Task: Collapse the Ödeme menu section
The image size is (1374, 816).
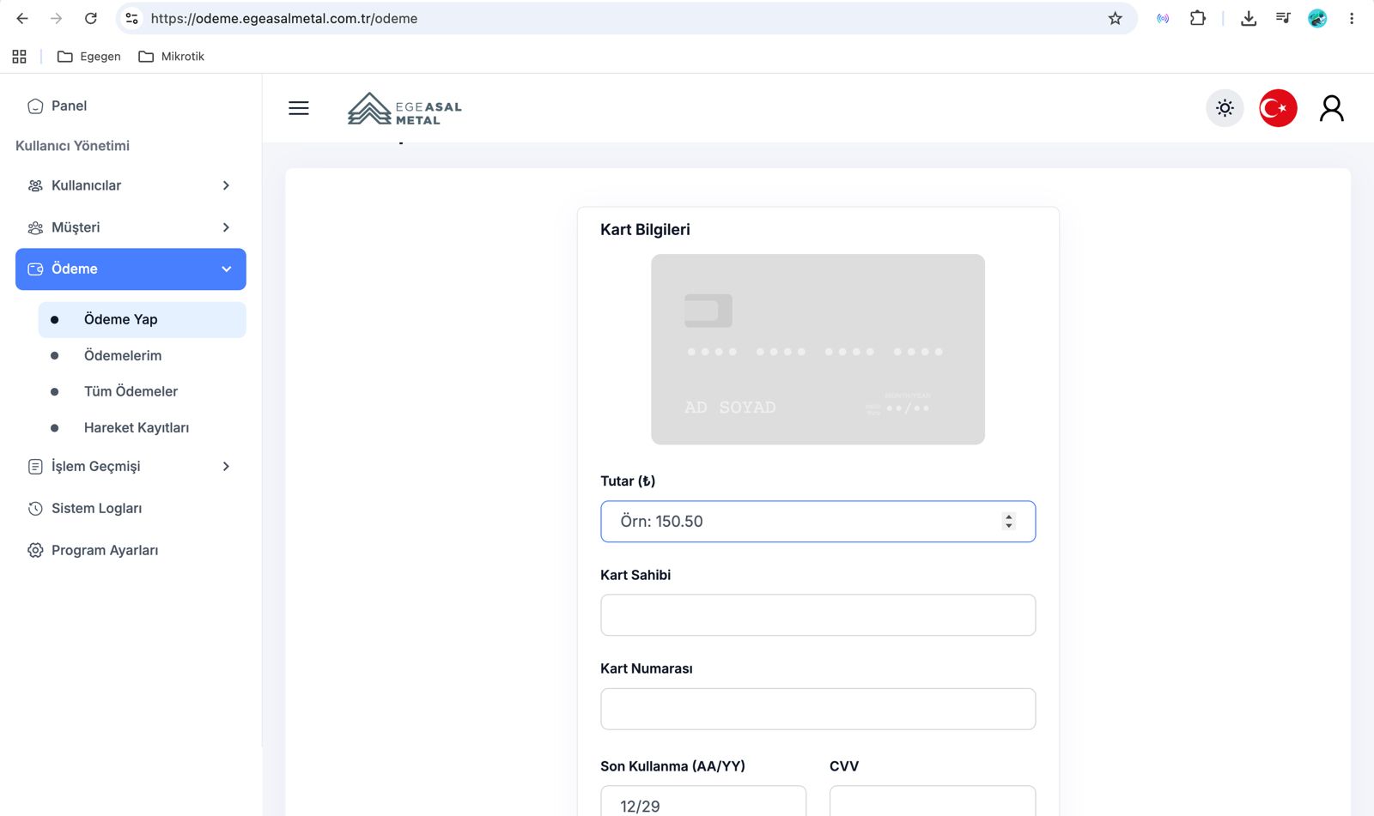Action: click(x=131, y=269)
